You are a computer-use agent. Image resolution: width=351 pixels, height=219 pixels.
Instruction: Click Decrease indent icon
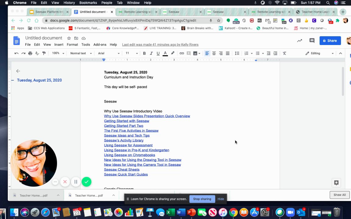(x=269, y=53)
